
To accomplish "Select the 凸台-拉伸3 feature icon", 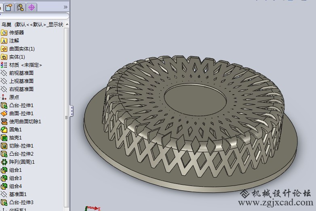I will click(4, 203).
